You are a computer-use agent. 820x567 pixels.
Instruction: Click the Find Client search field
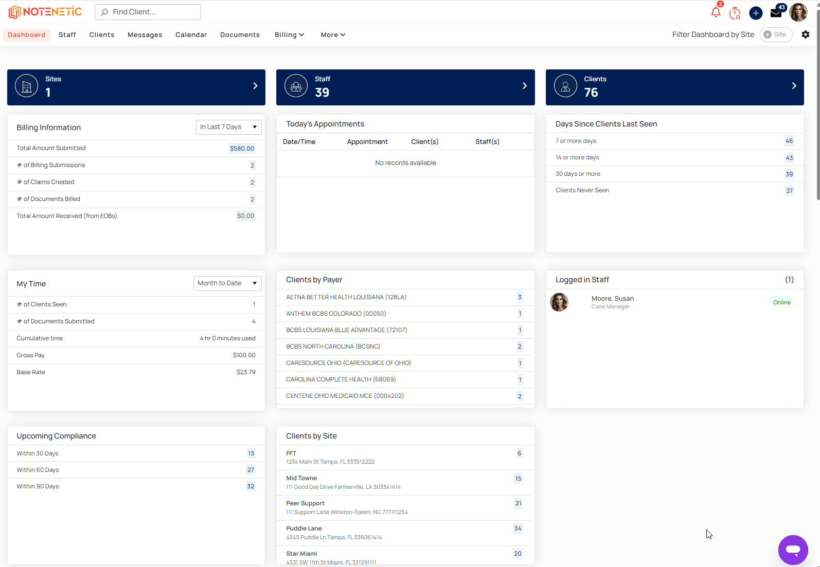pyautogui.click(x=148, y=12)
